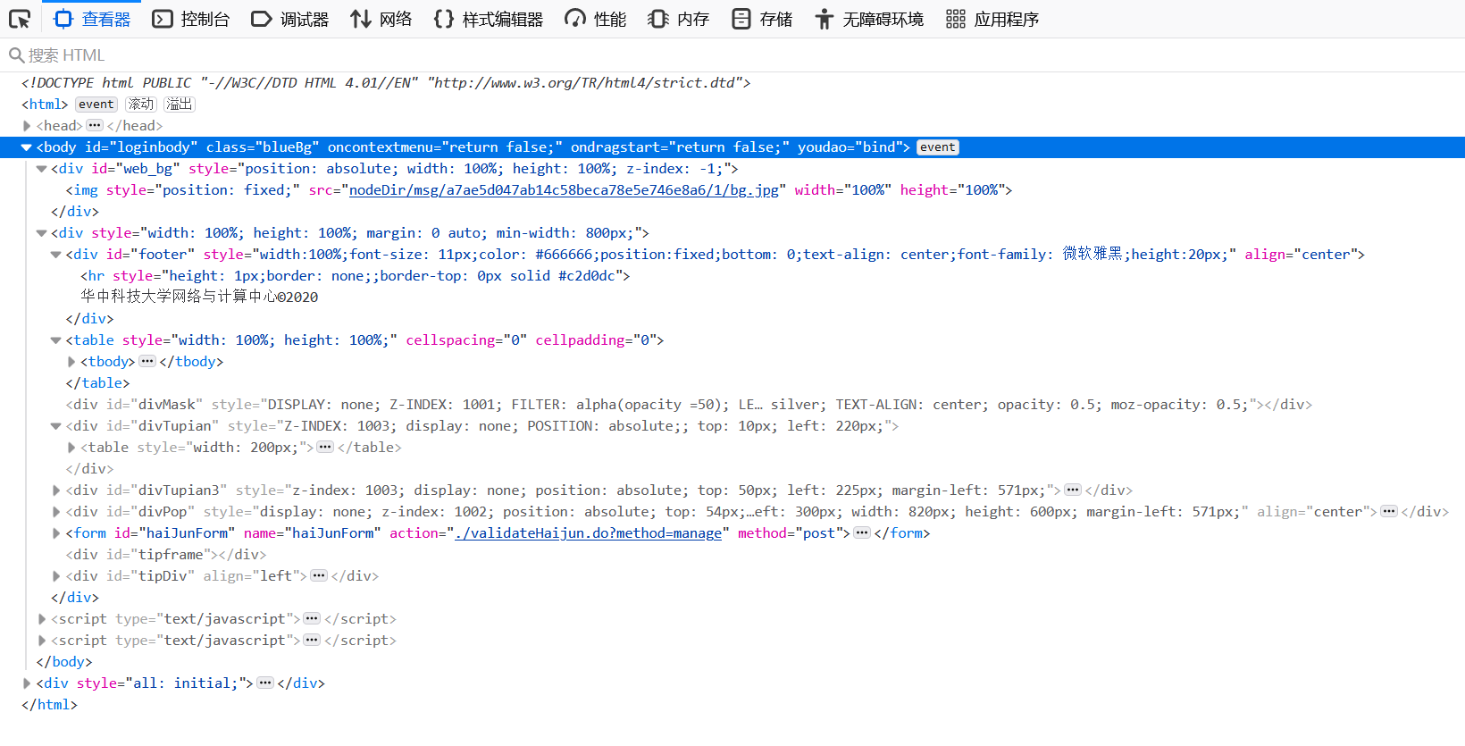
Task: Collapse the table width 100% node
Action: pyautogui.click(x=55, y=340)
